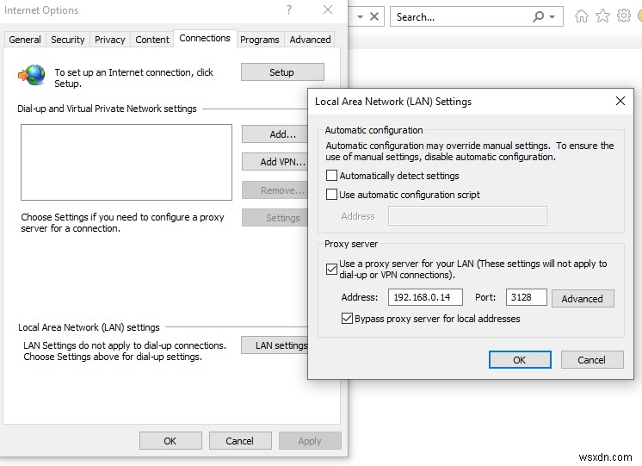
Task: Check Use automatic configuration script
Action: click(x=331, y=195)
